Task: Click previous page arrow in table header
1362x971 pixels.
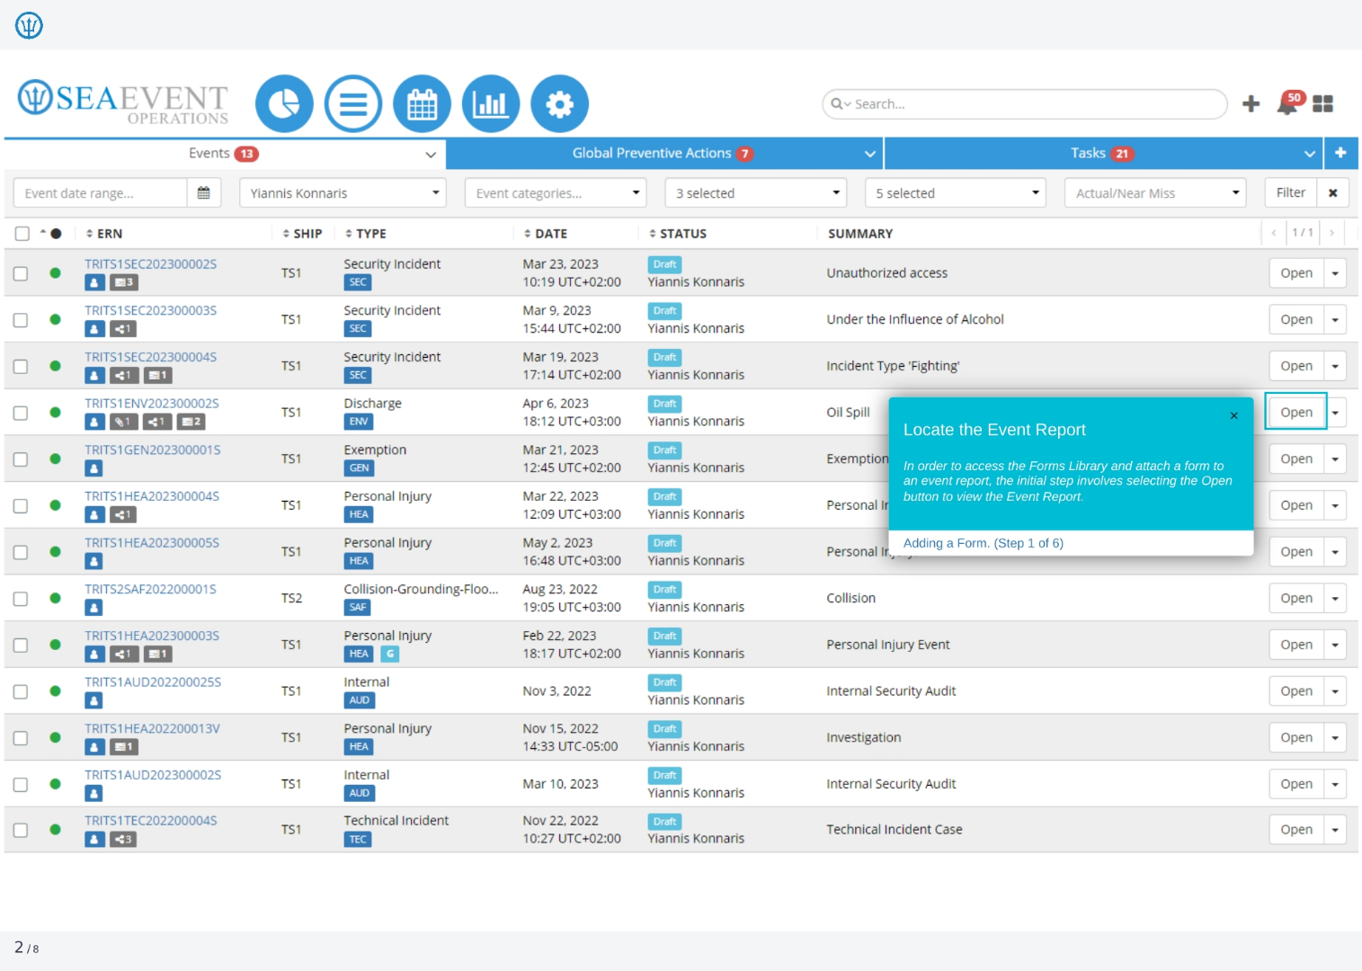Action: click(1274, 233)
